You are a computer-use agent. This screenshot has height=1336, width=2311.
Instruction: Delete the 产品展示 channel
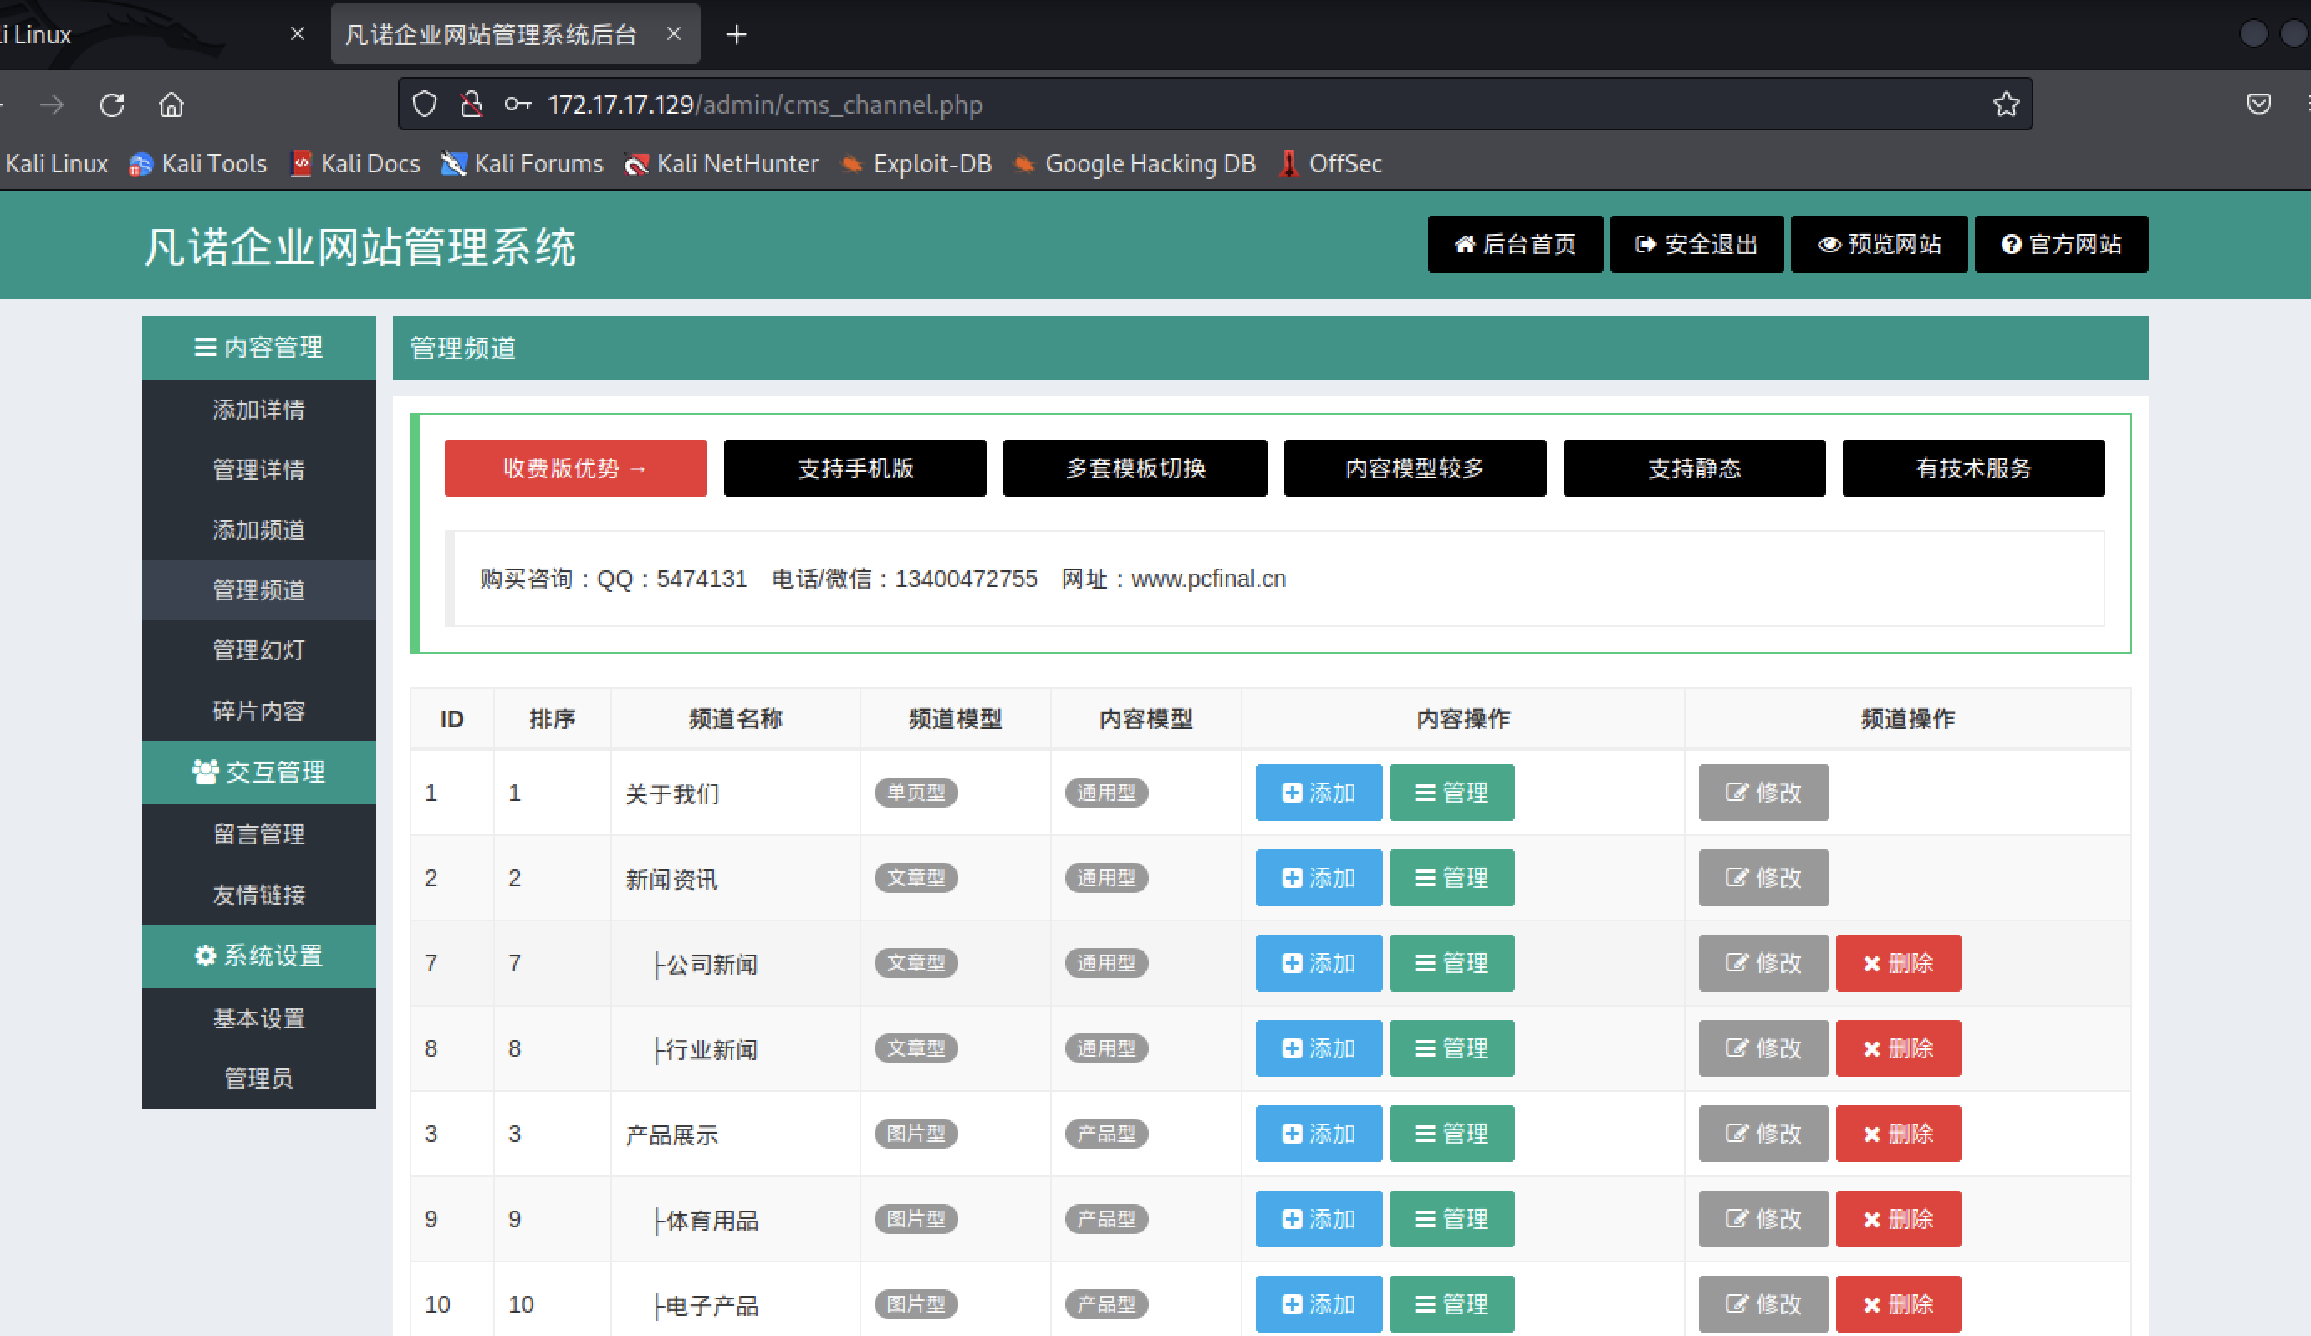1898,1134
